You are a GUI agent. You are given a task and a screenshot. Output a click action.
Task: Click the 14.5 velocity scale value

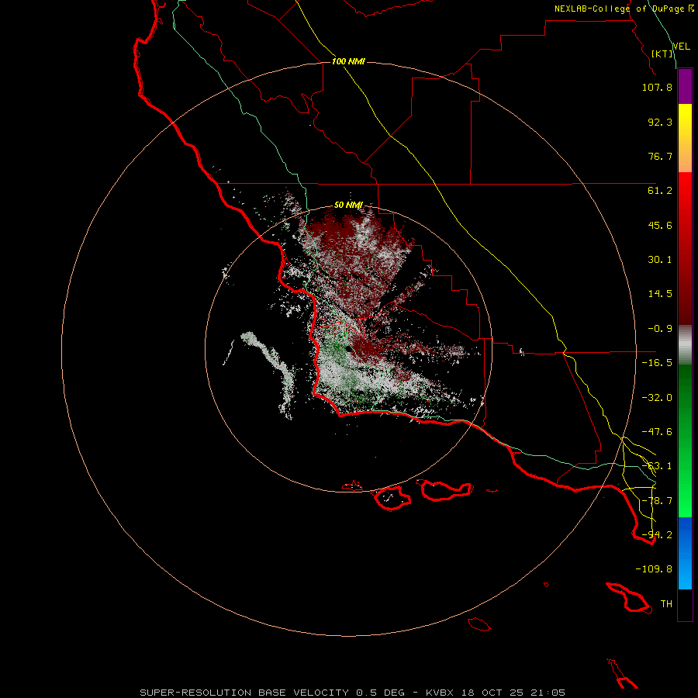click(x=660, y=294)
